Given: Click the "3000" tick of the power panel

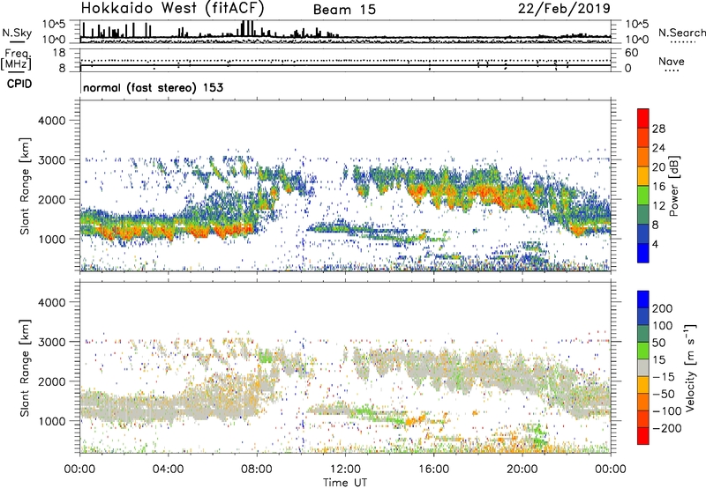Looking at the screenshot, I should (52, 160).
